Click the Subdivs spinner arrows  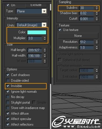97,8
